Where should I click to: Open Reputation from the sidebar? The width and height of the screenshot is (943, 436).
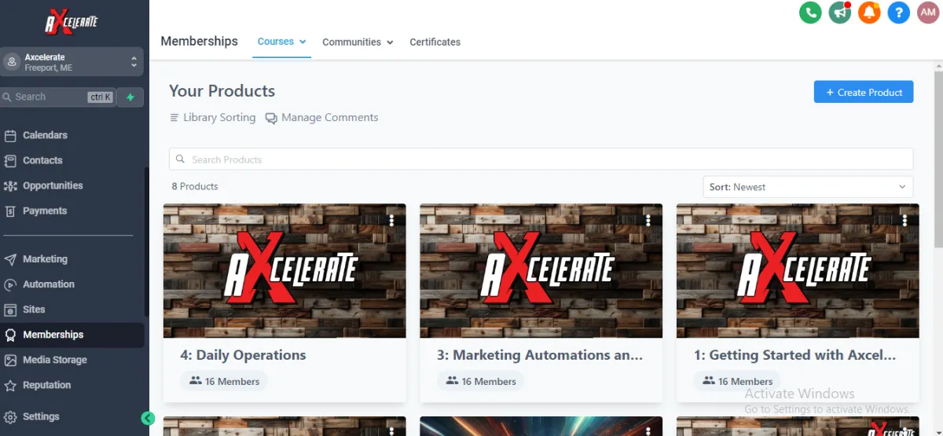(46, 385)
